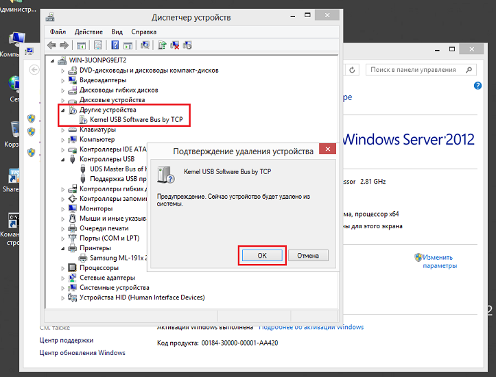This screenshot has width=496, height=377.
Task: Click the Uninstall device icon with red X
Action: 175,46
